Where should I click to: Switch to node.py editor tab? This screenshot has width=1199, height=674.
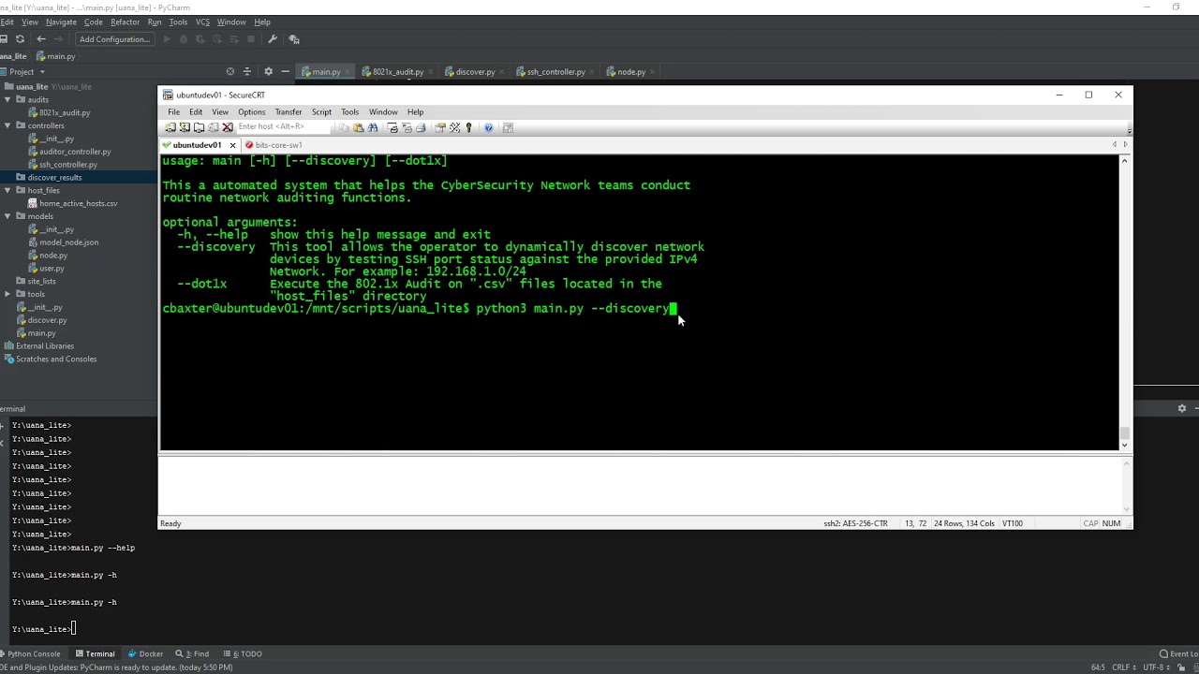click(630, 71)
